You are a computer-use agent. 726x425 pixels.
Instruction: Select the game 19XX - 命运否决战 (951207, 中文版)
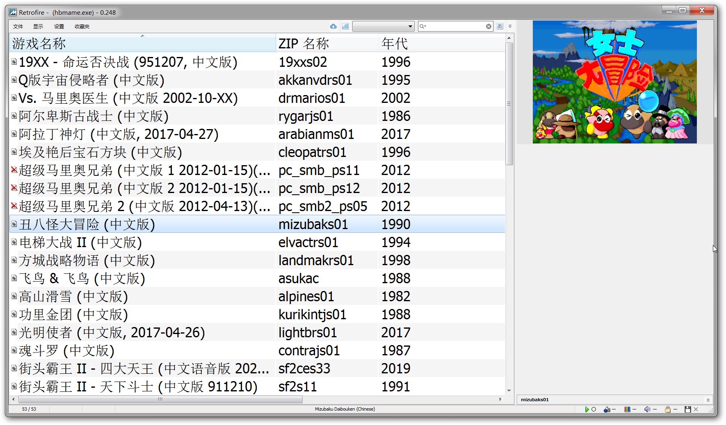pos(128,62)
